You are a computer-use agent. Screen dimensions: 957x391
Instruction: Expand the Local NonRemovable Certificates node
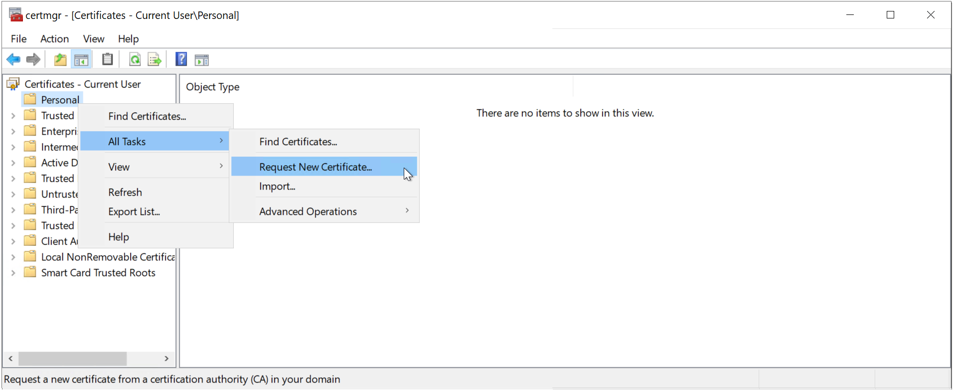(x=13, y=257)
